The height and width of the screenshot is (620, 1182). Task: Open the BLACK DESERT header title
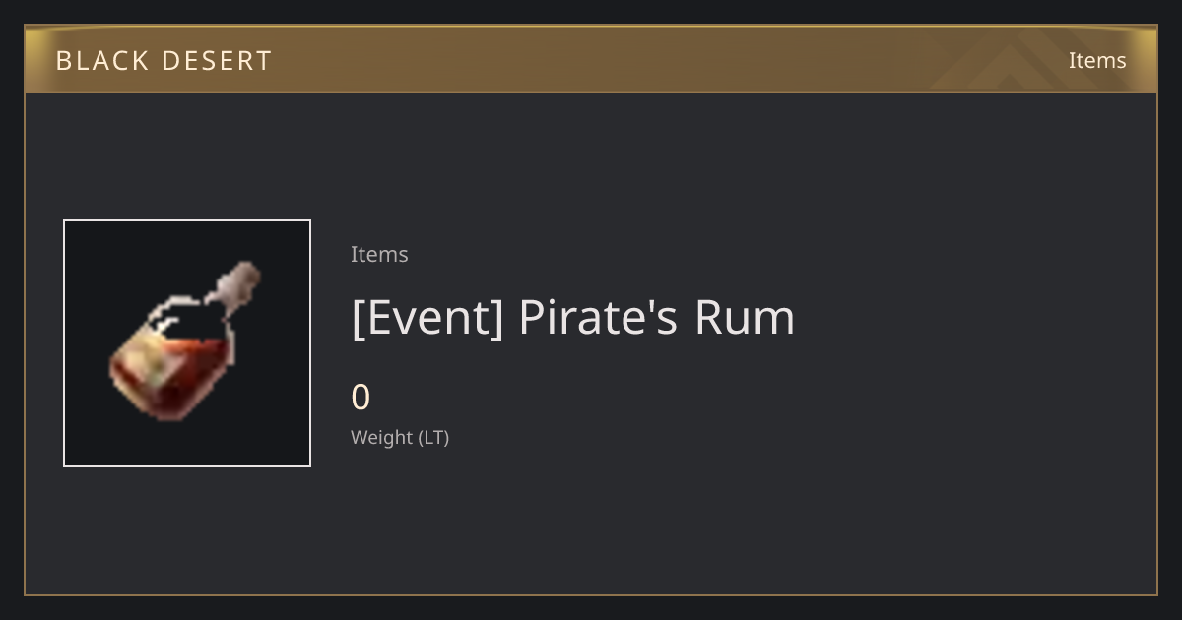pyautogui.click(x=164, y=61)
